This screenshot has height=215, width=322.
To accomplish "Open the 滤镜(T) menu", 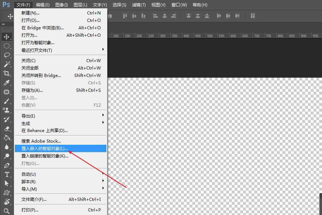I will click(138, 5).
